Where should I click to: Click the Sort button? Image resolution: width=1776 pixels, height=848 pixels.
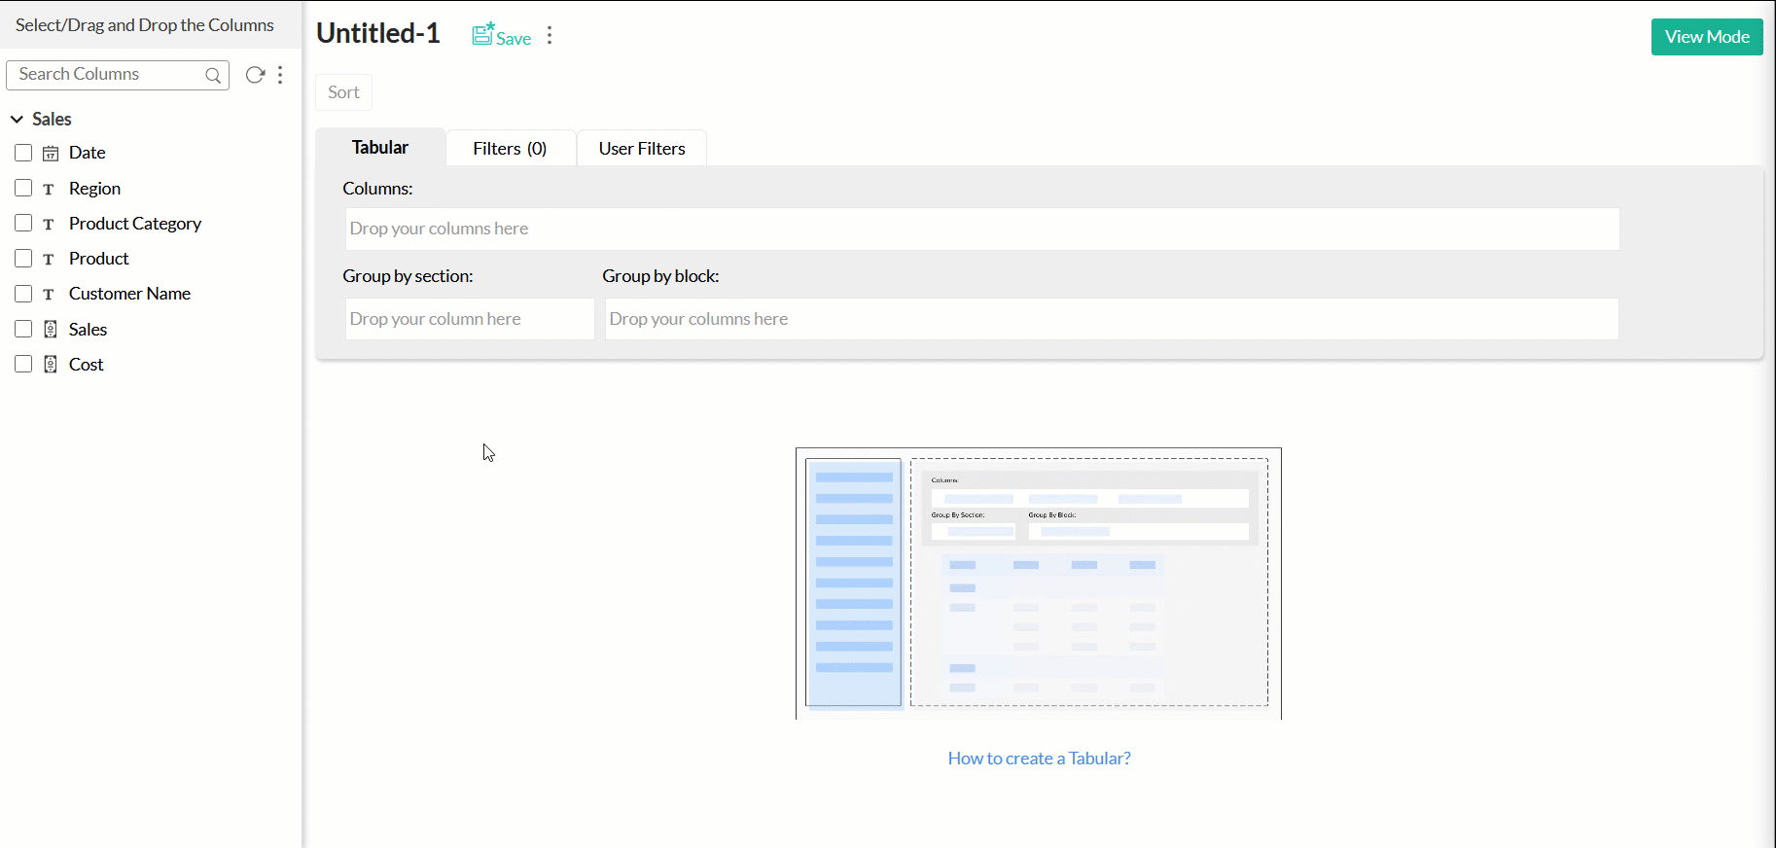(343, 92)
